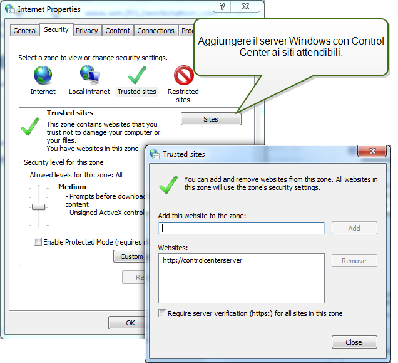The image size is (398, 363).
Task: Click the Trusted sites dialog title icon
Action: [155, 154]
